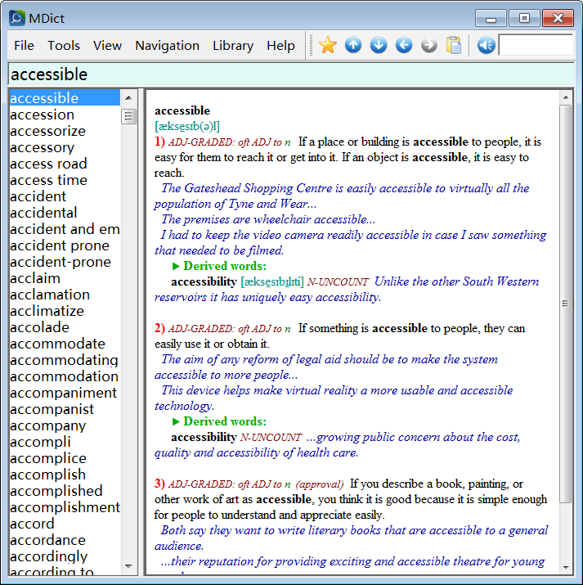Viewport: 583px width, 585px height.
Task: Click the search box containing 'accessible'
Action: coord(290,74)
